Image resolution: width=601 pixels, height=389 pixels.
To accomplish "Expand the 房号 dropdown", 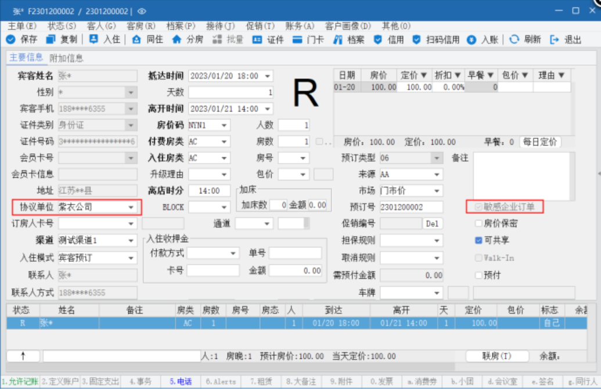I will pos(303,158).
